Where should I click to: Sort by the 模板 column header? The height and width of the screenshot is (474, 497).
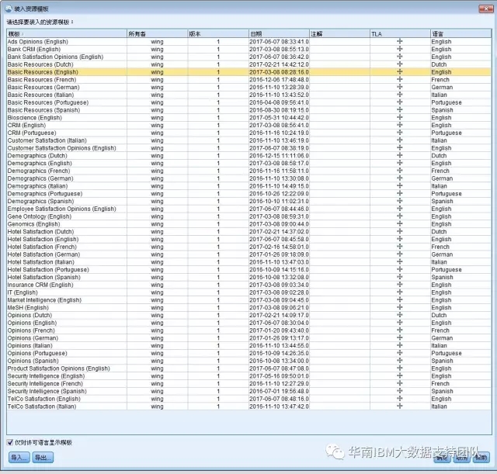67,33
